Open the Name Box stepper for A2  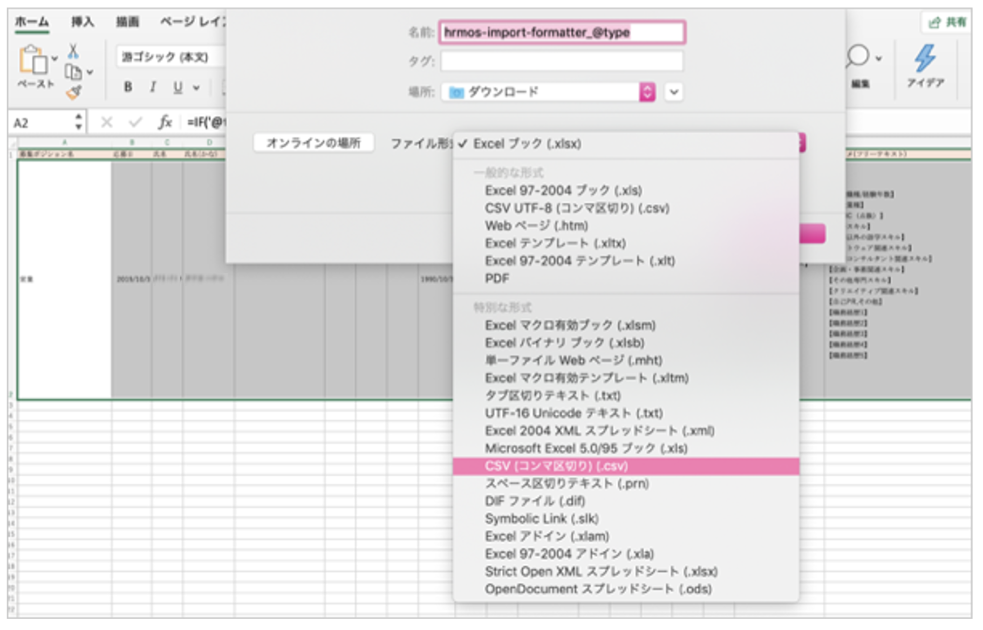(x=79, y=122)
